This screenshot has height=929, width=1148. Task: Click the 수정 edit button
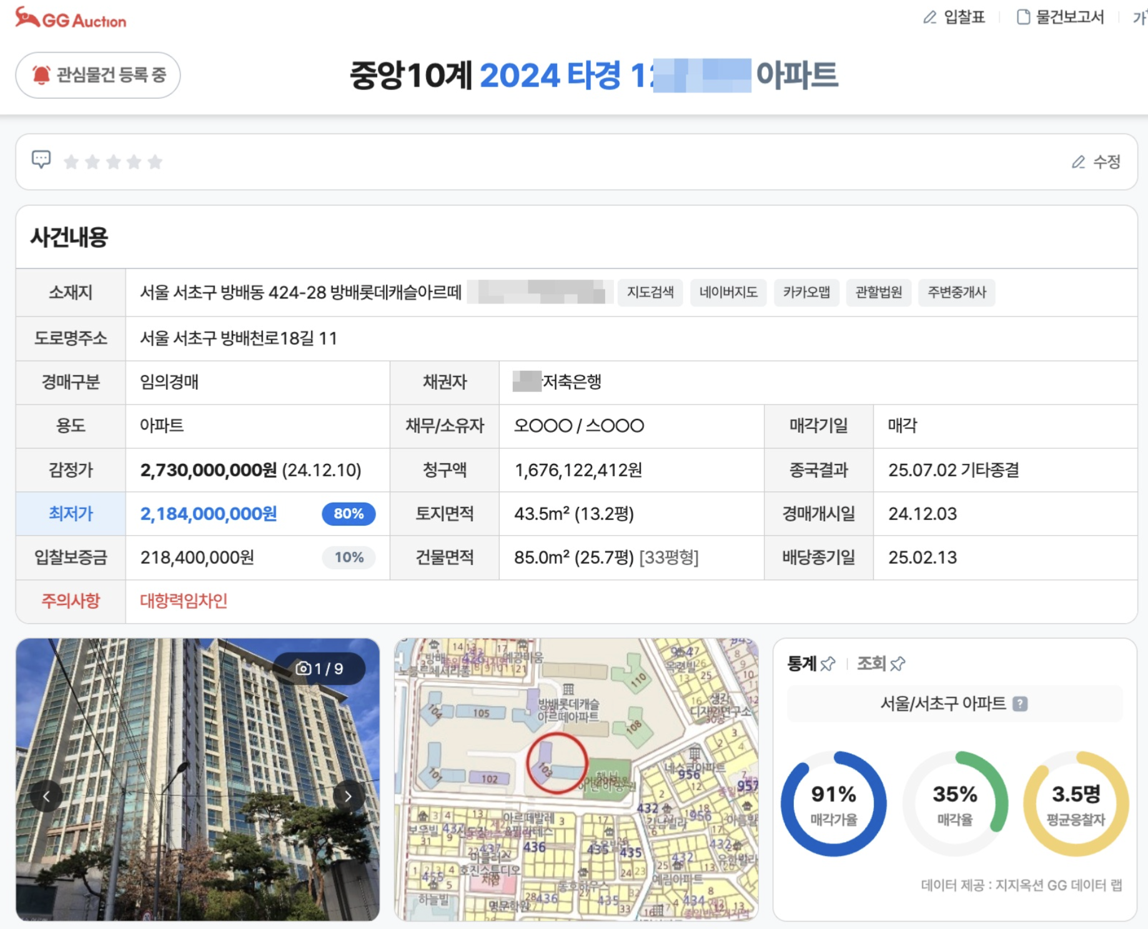click(x=1096, y=162)
